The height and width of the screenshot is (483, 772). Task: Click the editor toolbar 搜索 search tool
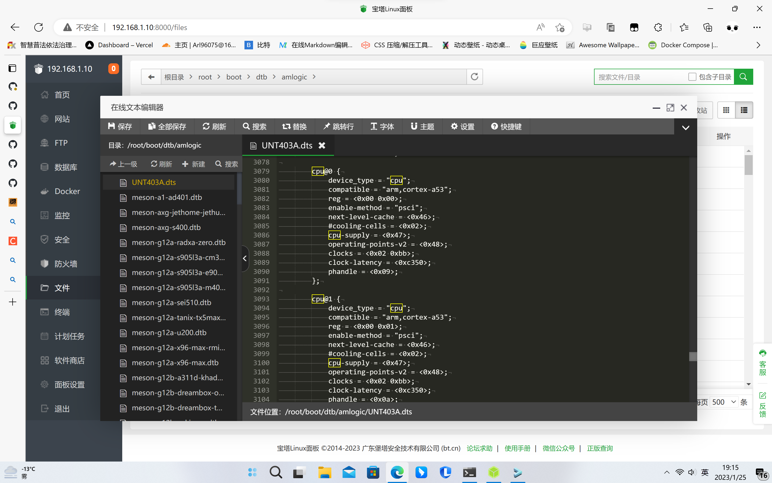254,126
